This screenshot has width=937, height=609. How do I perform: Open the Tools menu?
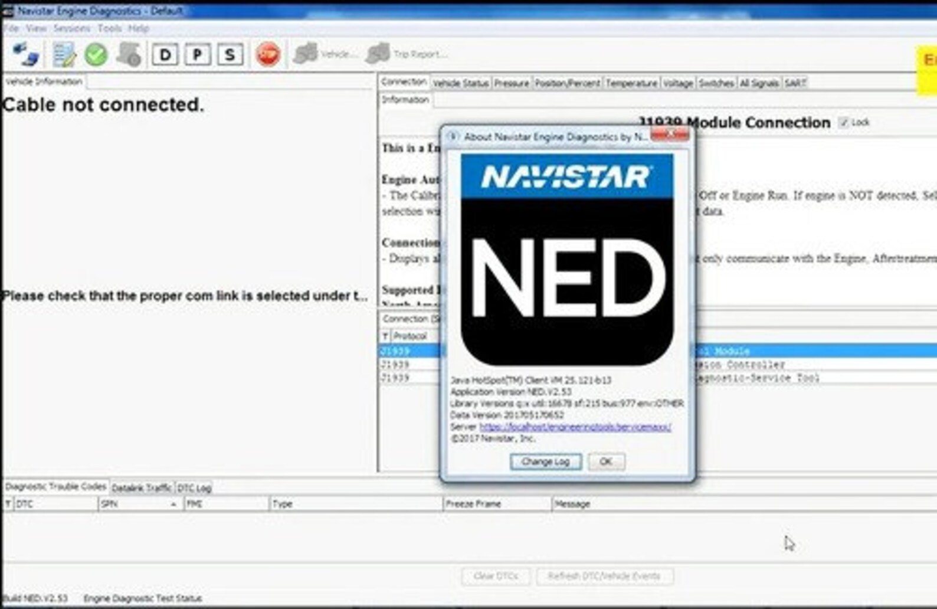click(109, 28)
